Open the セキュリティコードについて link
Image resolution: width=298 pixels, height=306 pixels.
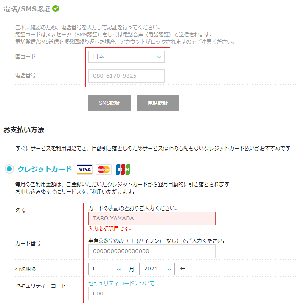click(x=121, y=283)
